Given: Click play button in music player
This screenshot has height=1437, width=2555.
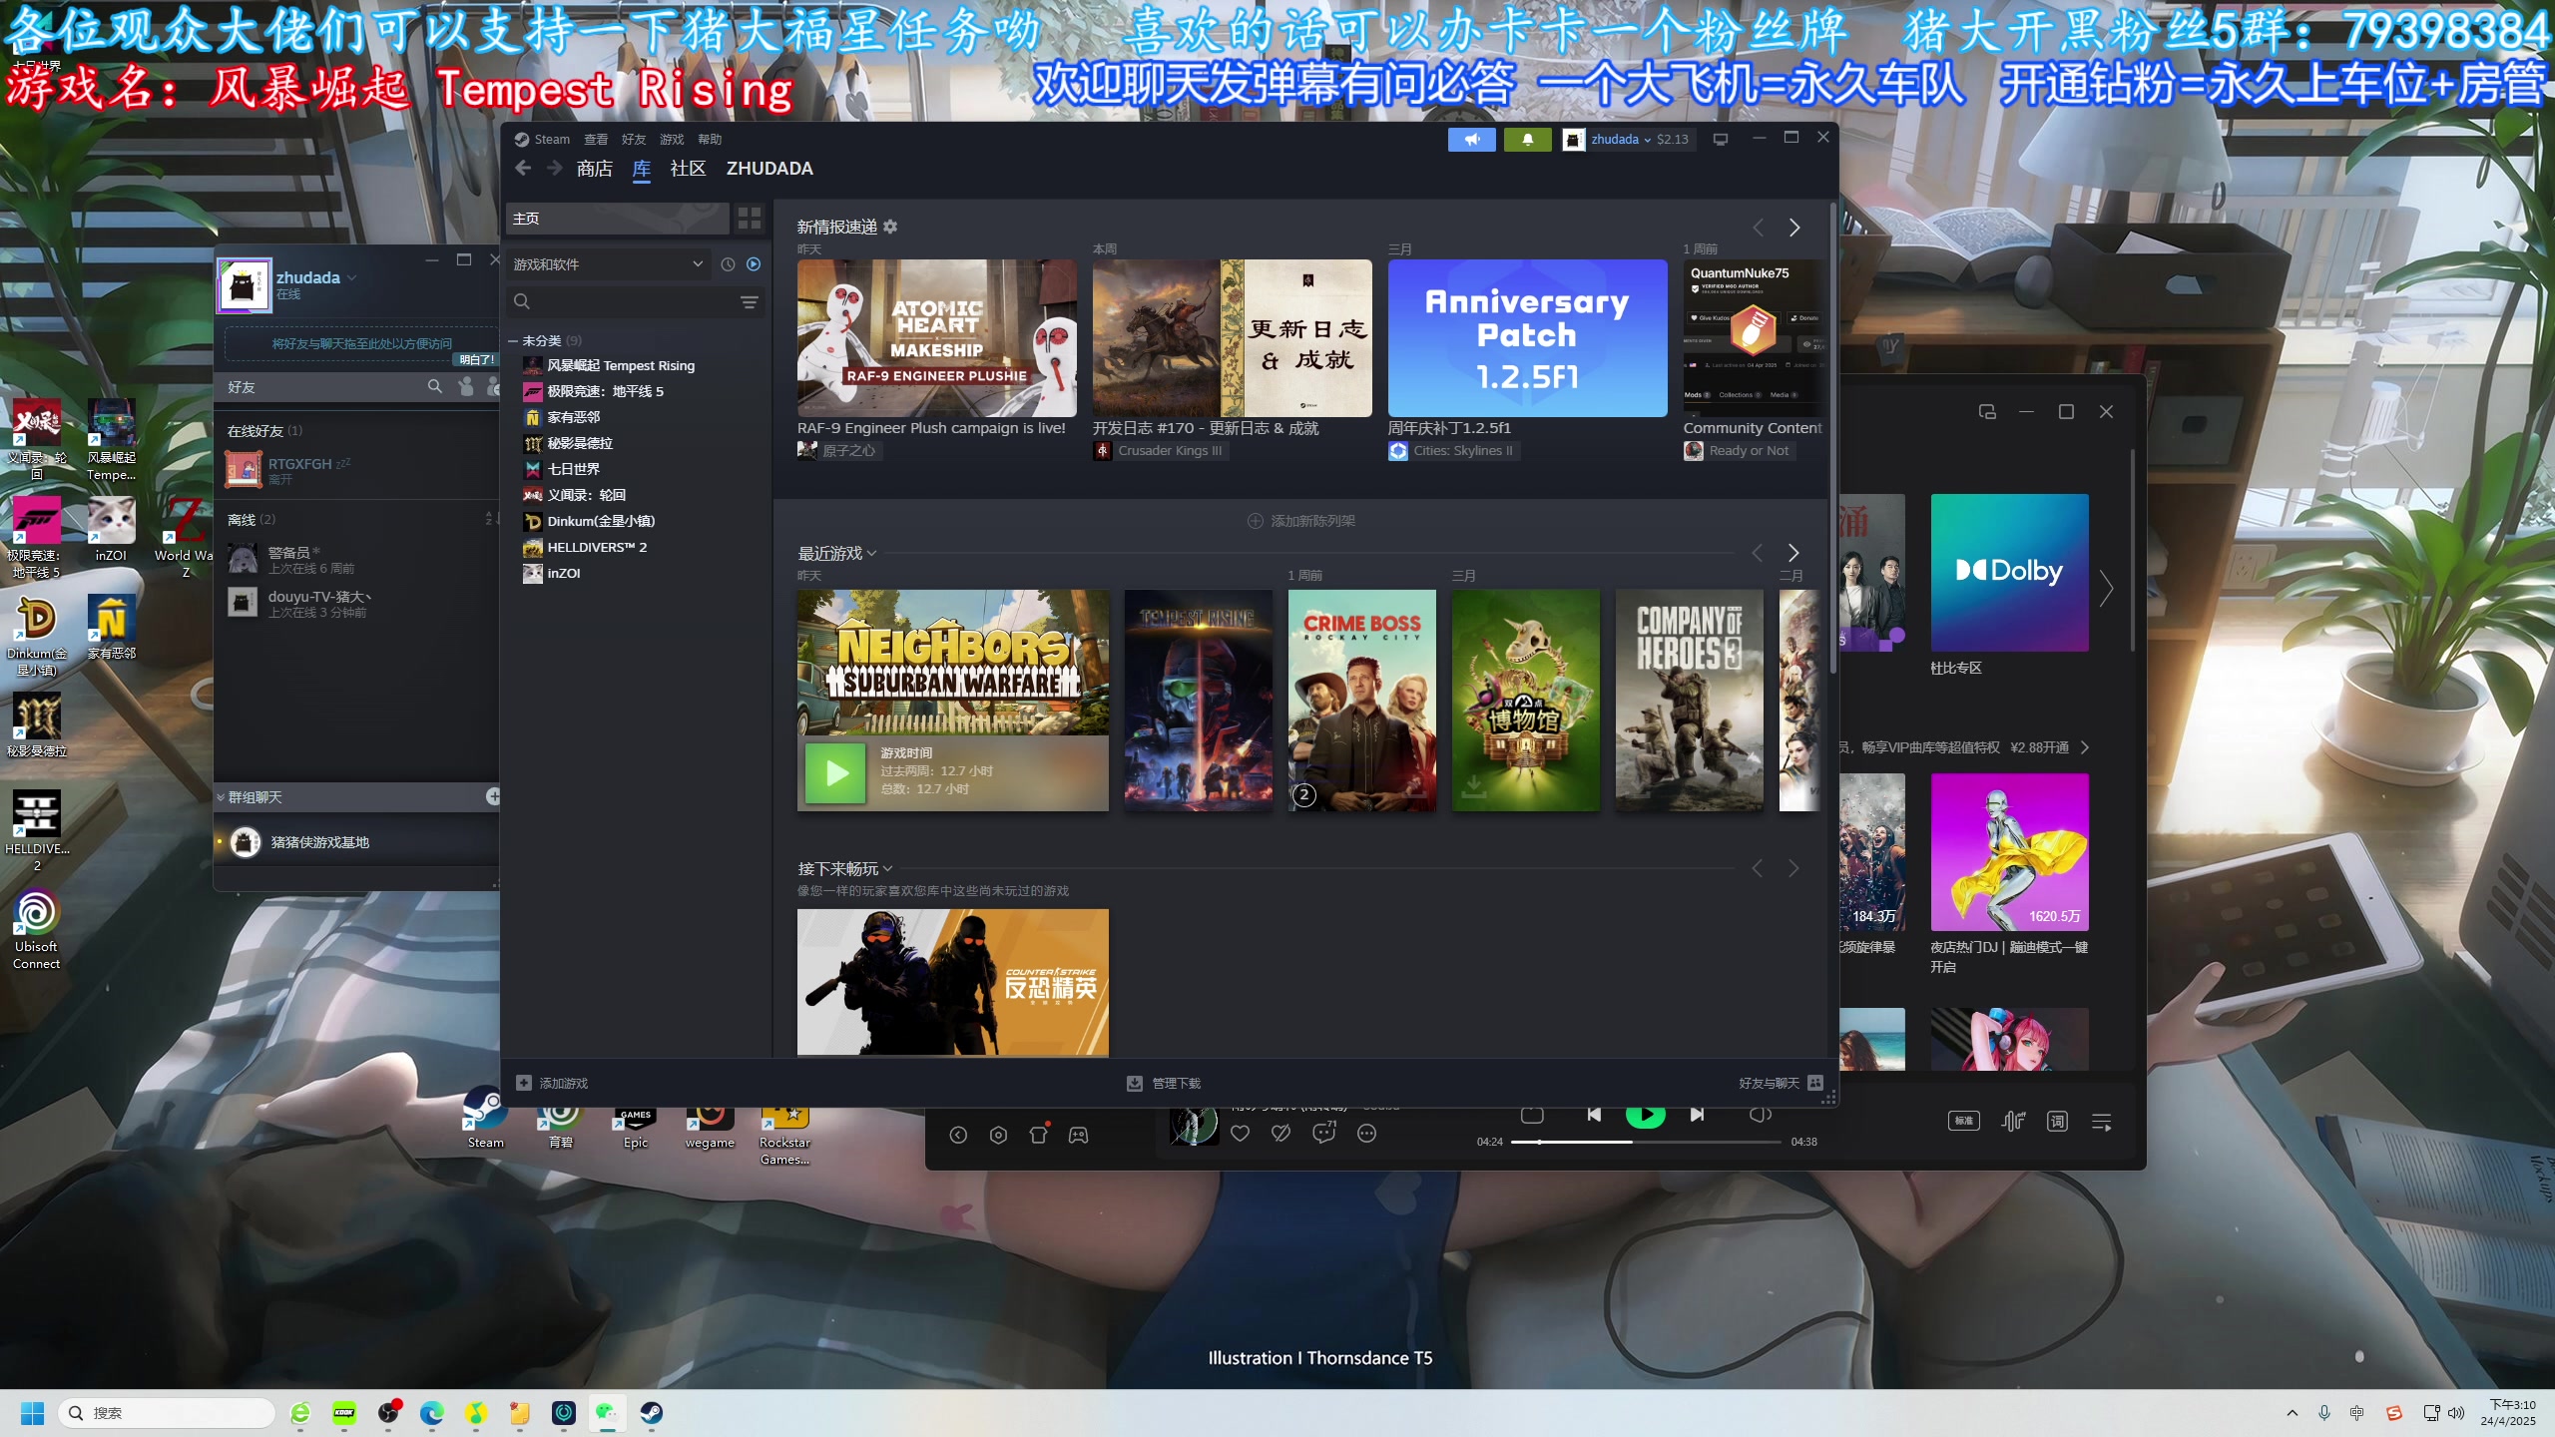Looking at the screenshot, I should click(1645, 1115).
